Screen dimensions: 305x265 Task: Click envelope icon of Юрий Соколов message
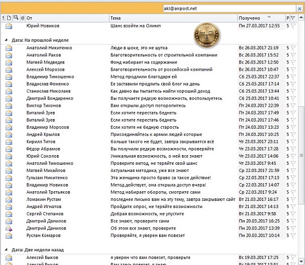pos(9,156)
